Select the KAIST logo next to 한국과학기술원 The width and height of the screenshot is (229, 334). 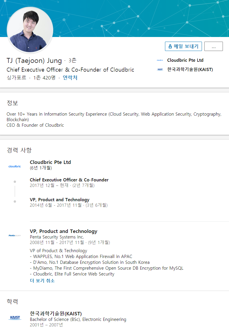pyautogui.click(x=160, y=69)
